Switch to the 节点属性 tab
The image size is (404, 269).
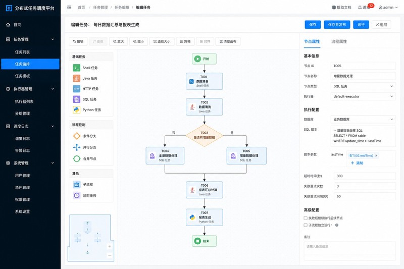coord(312,41)
